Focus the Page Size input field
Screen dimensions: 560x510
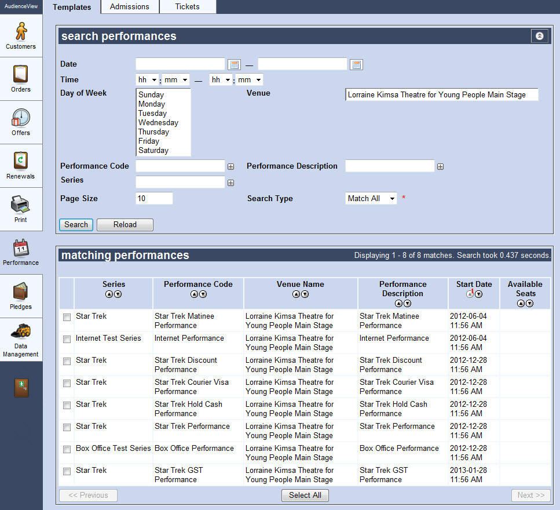click(x=154, y=198)
